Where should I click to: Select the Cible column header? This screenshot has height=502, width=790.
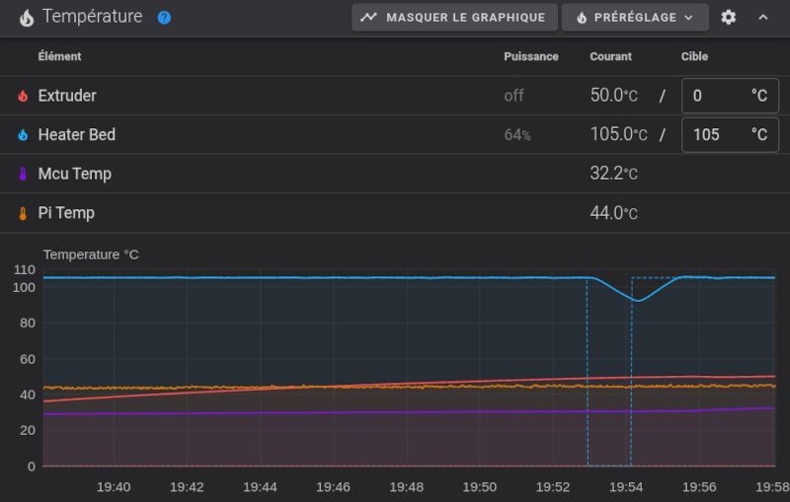tap(694, 56)
